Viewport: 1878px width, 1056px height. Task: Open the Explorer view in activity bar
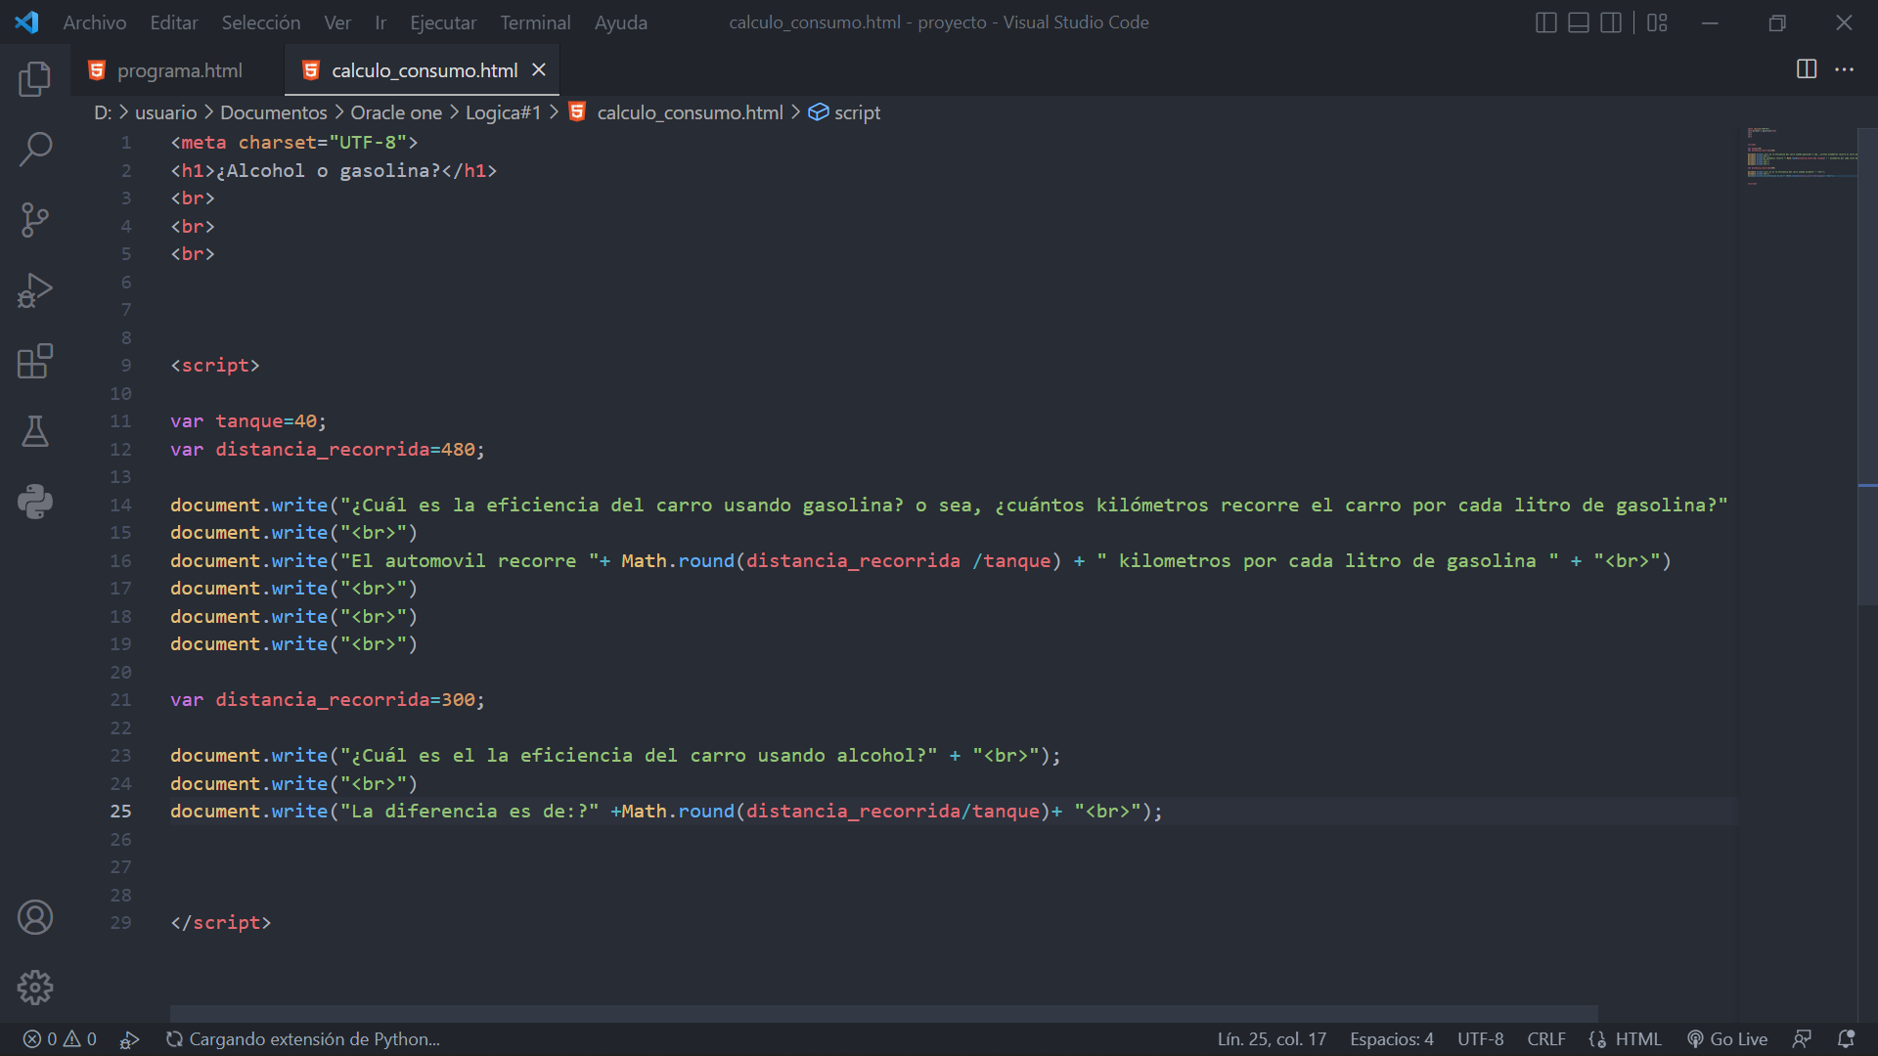35,79
